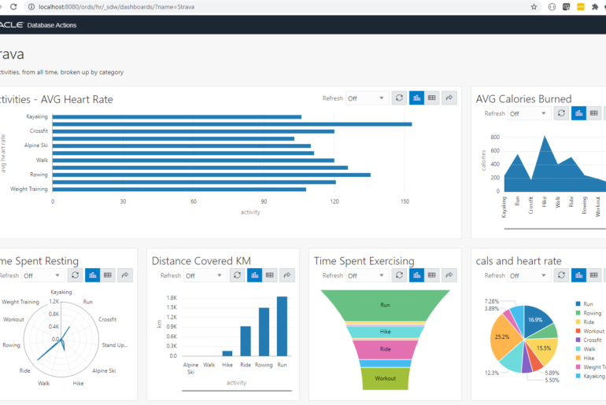Click the AVG Calories Burned title
Viewport: 606px width, 405px height.
pyautogui.click(x=523, y=99)
